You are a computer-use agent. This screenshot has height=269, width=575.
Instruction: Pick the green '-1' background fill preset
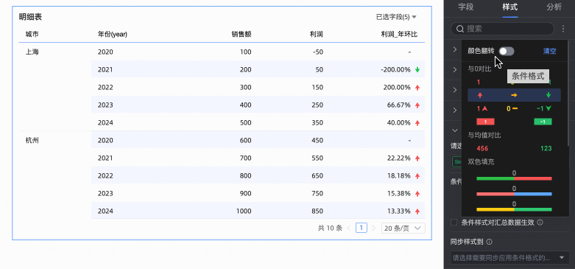coord(543,122)
